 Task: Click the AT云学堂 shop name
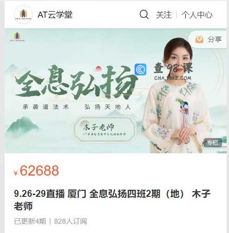coord(55,15)
